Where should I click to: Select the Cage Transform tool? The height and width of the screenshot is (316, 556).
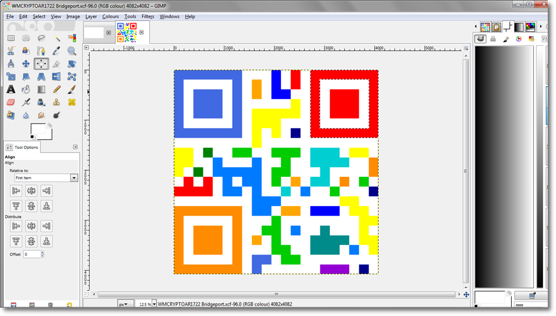click(x=72, y=77)
